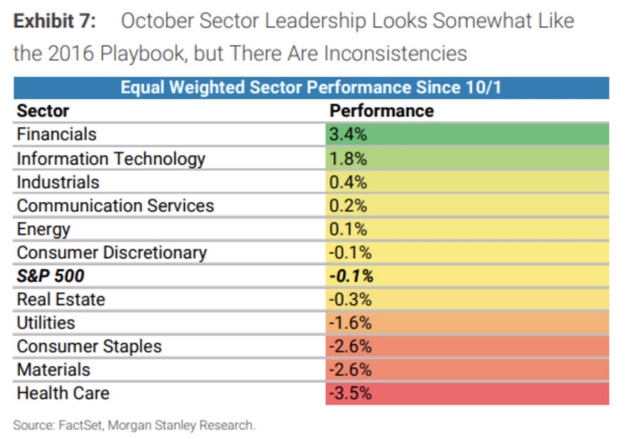626x439 pixels.
Task: Click the Industrials row label
Action: (58, 182)
